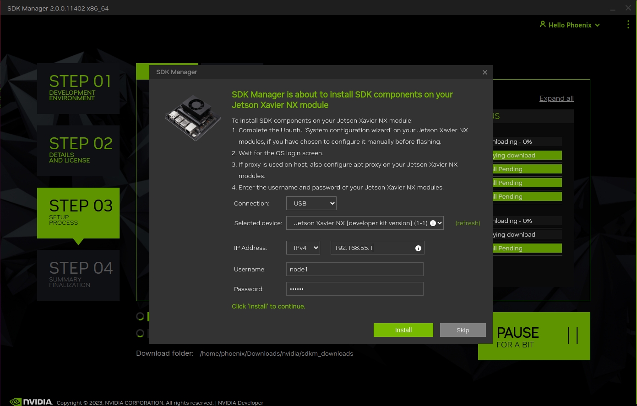Click the green Install button
The width and height of the screenshot is (637, 406).
(403, 330)
